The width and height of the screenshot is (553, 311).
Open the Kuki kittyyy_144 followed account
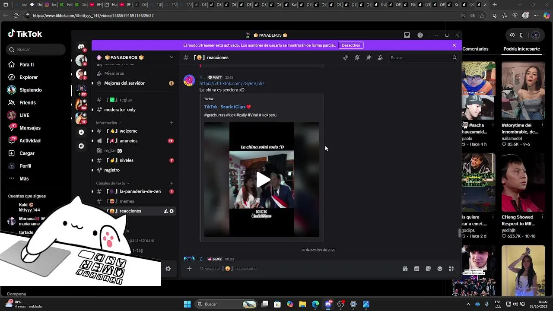tap(29, 207)
